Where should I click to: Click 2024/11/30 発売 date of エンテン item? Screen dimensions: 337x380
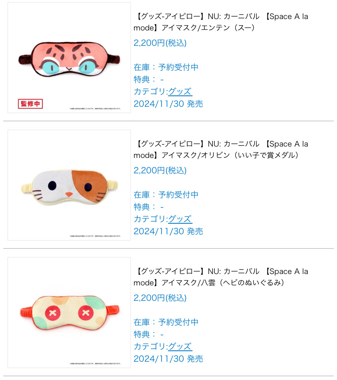pyautogui.click(x=168, y=104)
